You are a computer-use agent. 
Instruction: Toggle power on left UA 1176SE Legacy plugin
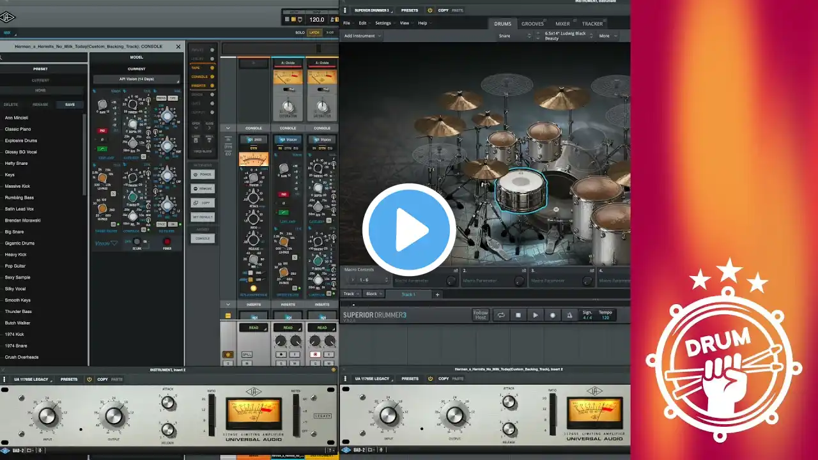click(x=89, y=379)
